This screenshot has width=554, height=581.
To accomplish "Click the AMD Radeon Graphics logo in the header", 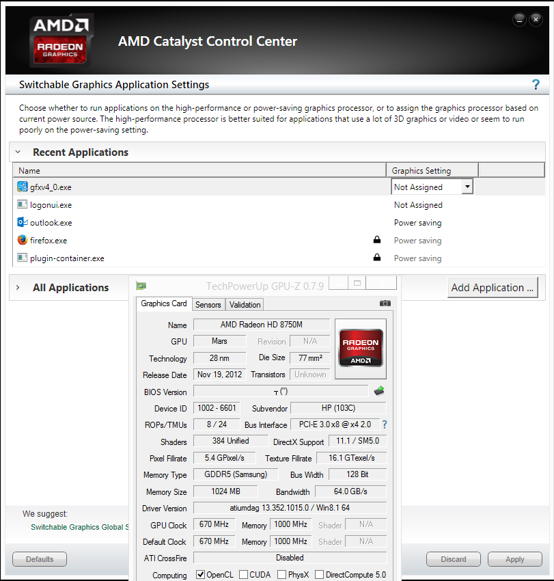I will 61,40.
